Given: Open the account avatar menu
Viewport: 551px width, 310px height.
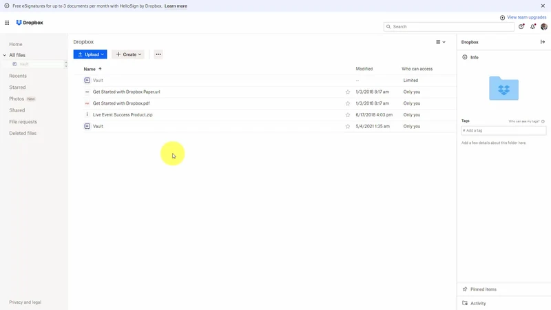Looking at the screenshot, I should tap(544, 27).
